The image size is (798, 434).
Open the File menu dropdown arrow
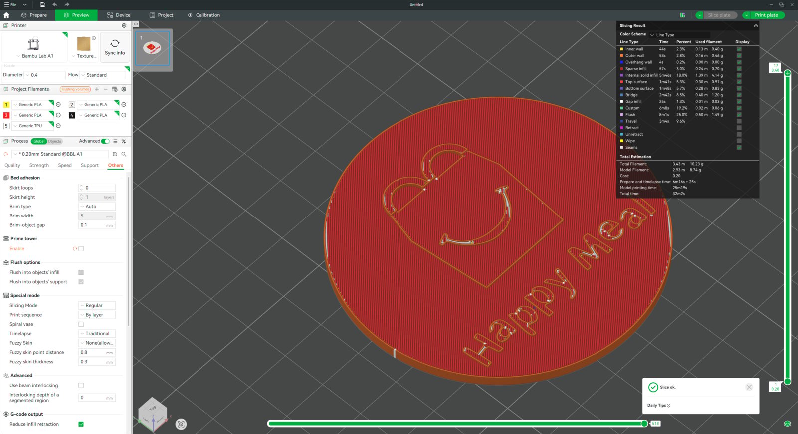(24, 5)
